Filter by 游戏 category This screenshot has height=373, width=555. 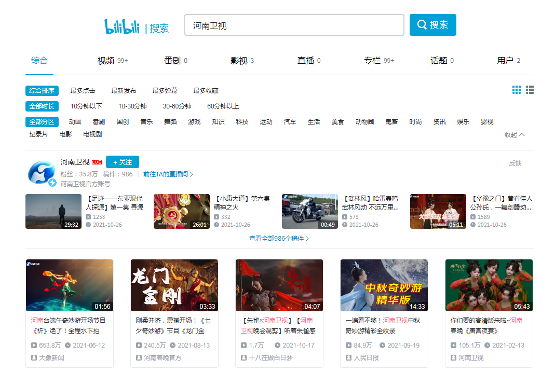[194, 121]
